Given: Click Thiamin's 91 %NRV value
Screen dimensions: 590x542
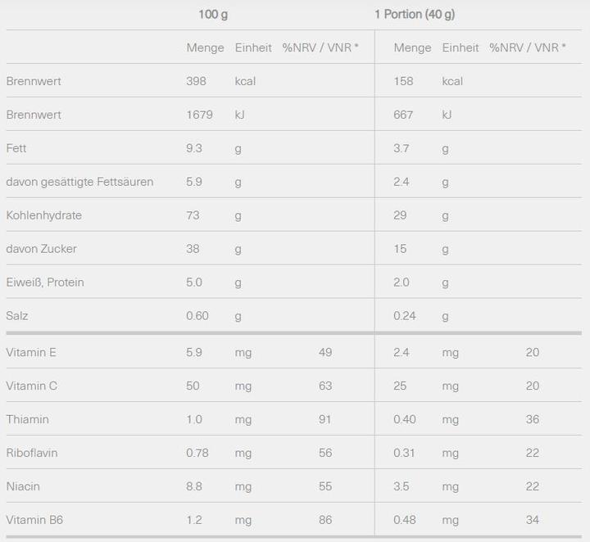Looking at the screenshot, I should [x=325, y=419].
